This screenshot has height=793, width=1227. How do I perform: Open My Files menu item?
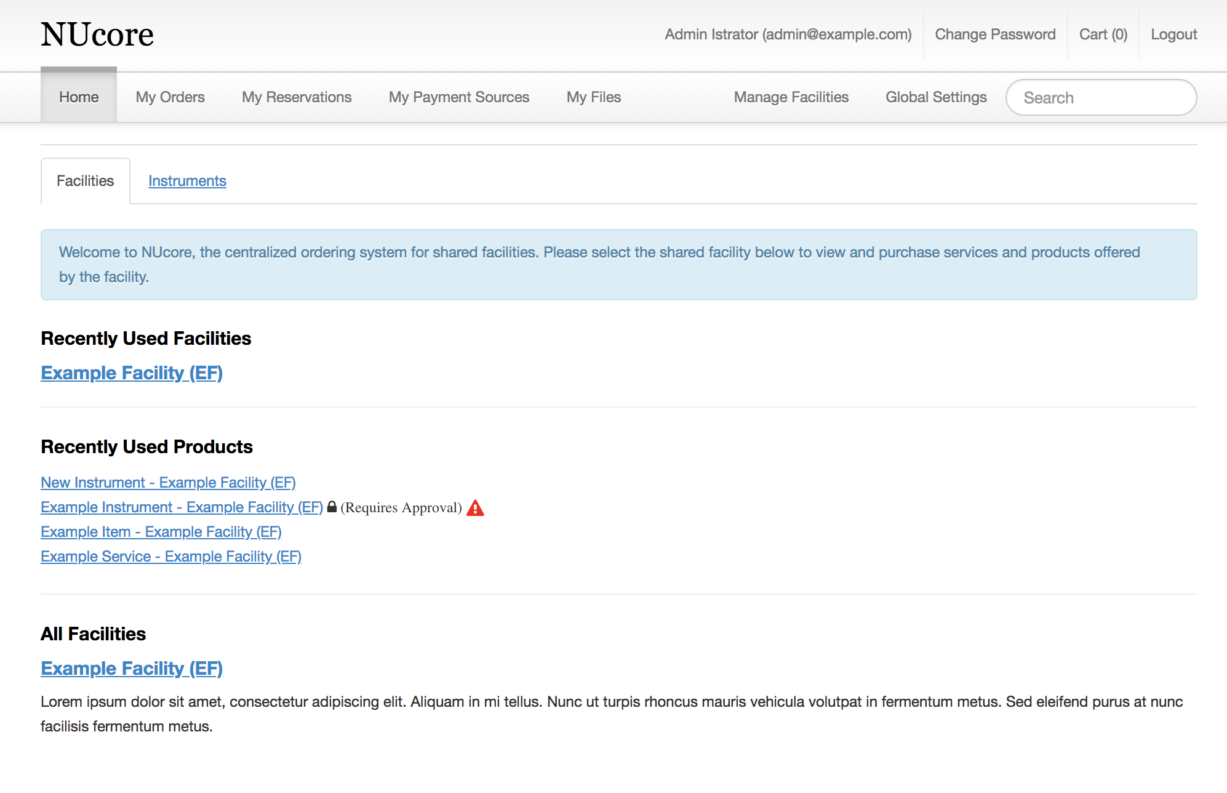593,97
